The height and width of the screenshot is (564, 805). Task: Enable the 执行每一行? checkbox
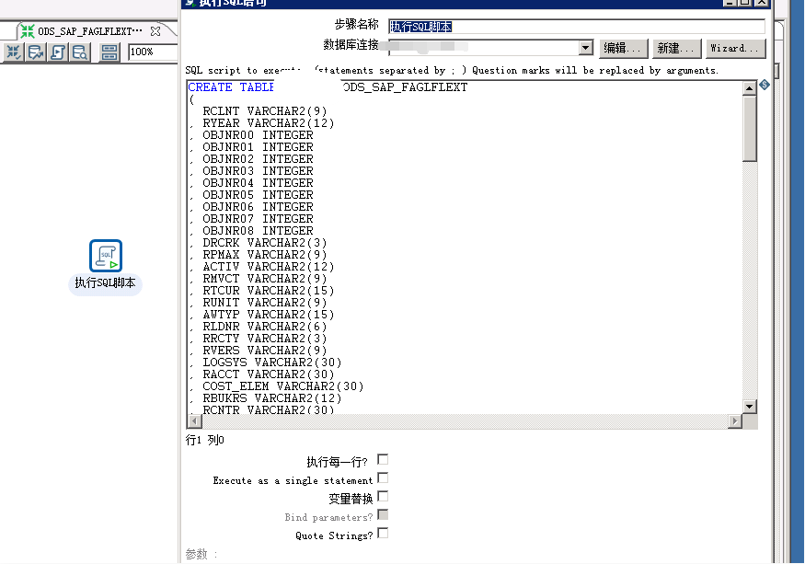pyautogui.click(x=383, y=459)
